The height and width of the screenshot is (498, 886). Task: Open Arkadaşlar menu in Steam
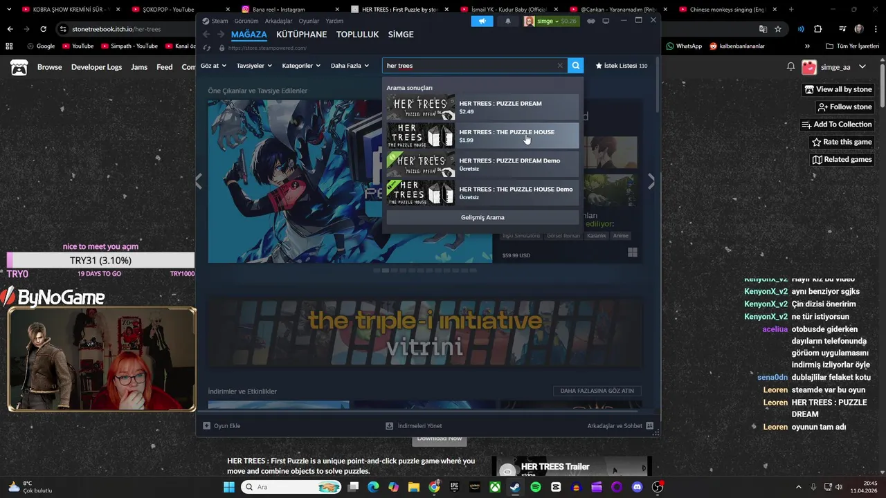coord(278,21)
